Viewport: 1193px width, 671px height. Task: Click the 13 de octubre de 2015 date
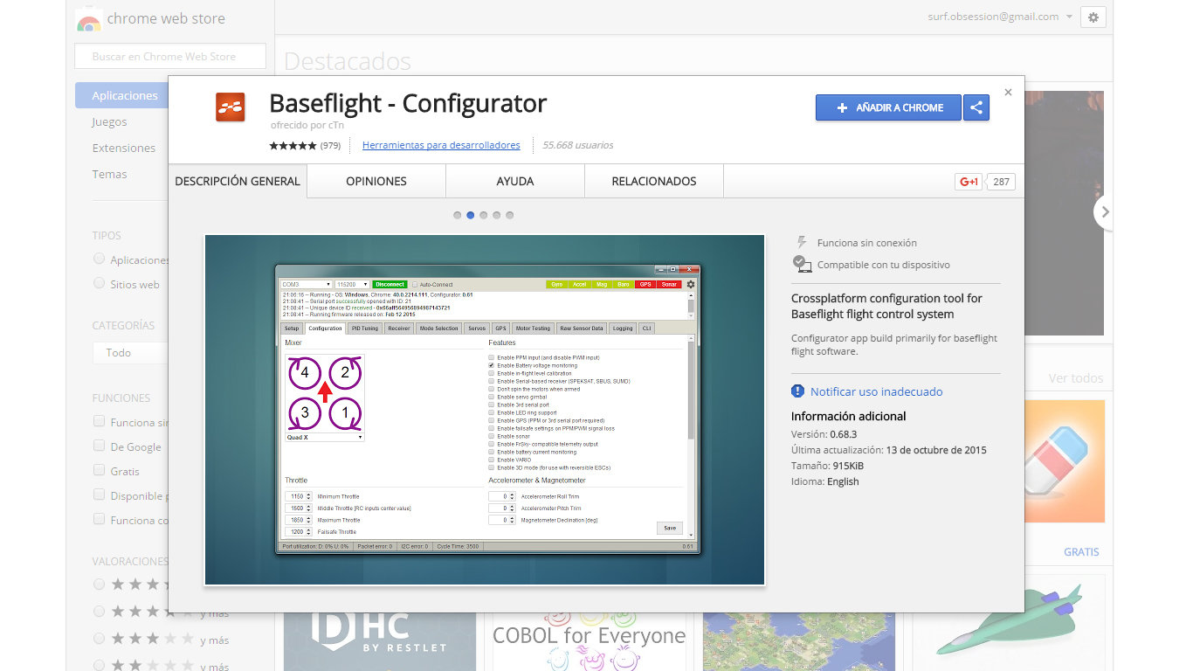(936, 450)
